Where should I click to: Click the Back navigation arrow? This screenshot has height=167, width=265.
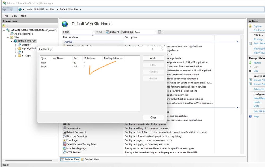(x=5, y=10)
